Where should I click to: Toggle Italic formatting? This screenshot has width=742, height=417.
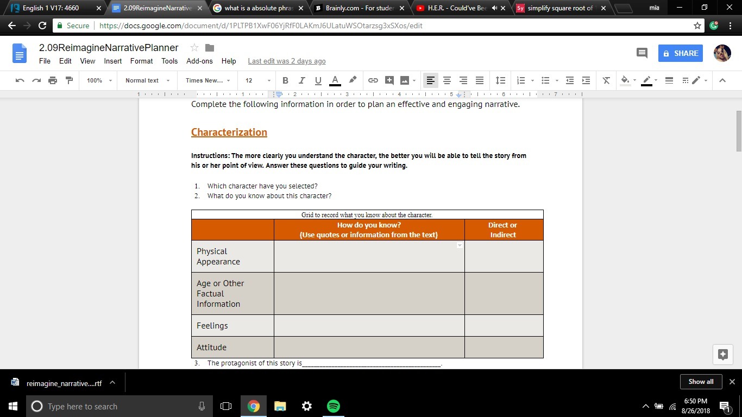tap(301, 80)
